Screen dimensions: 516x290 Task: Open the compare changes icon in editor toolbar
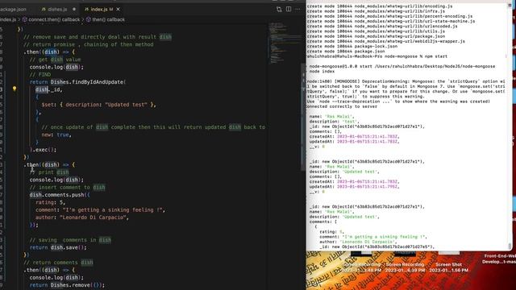click(279, 9)
